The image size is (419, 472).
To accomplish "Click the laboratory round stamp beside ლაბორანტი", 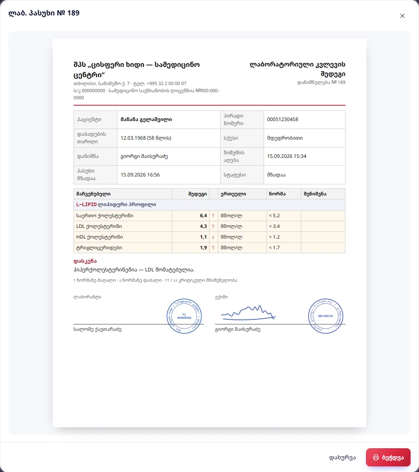I will (x=184, y=316).
